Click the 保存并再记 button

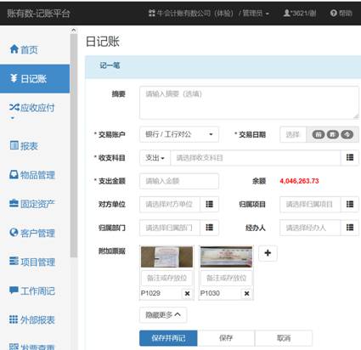tap(168, 338)
